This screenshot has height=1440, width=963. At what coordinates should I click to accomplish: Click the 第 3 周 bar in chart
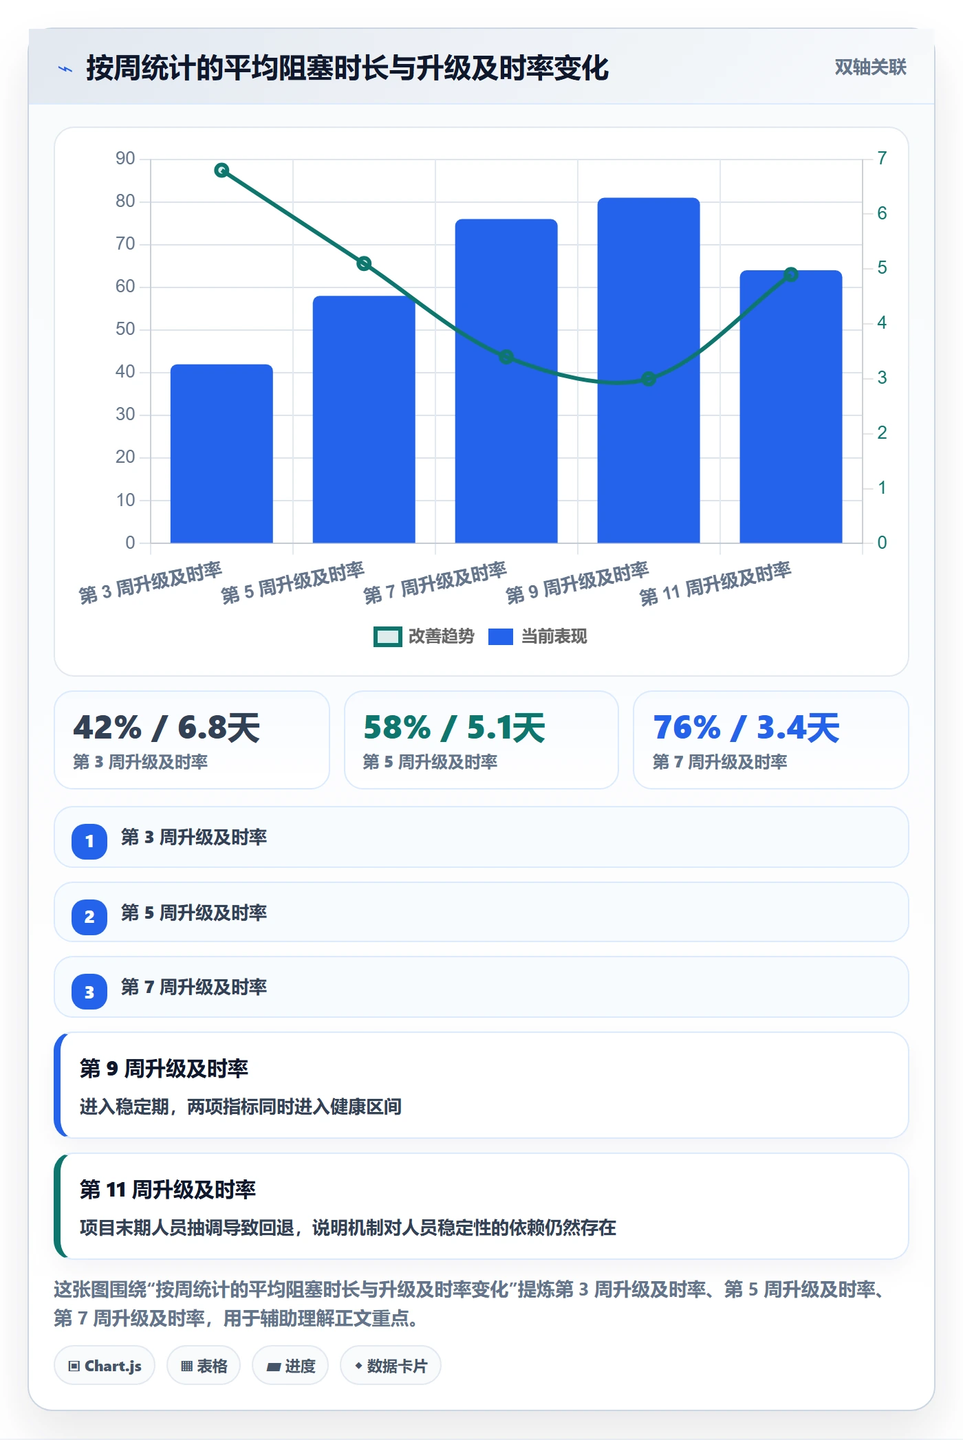(221, 454)
